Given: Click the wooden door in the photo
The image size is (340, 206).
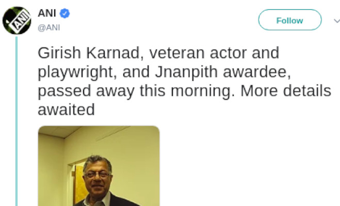Looking at the screenshot, I should point(80,185).
